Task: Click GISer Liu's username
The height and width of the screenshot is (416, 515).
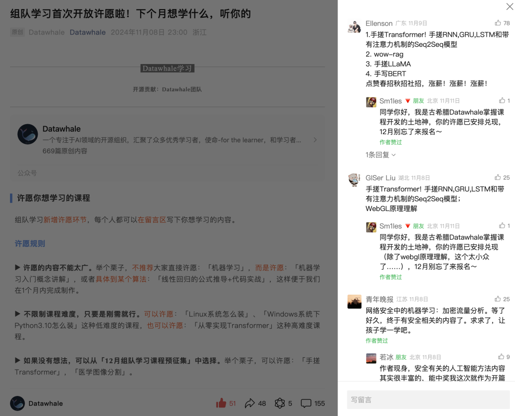Action: (x=381, y=178)
